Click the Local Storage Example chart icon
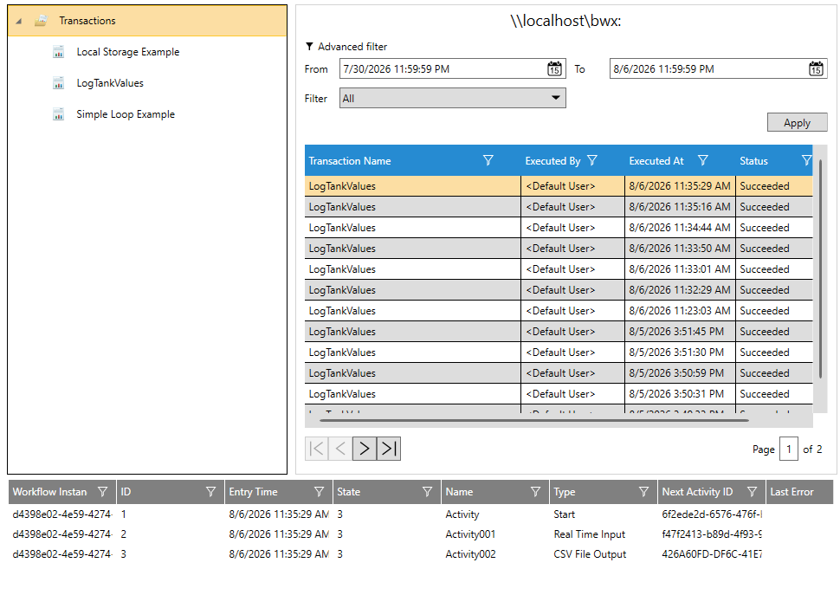The height and width of the screenshot is (608, 840). point(58,52)
